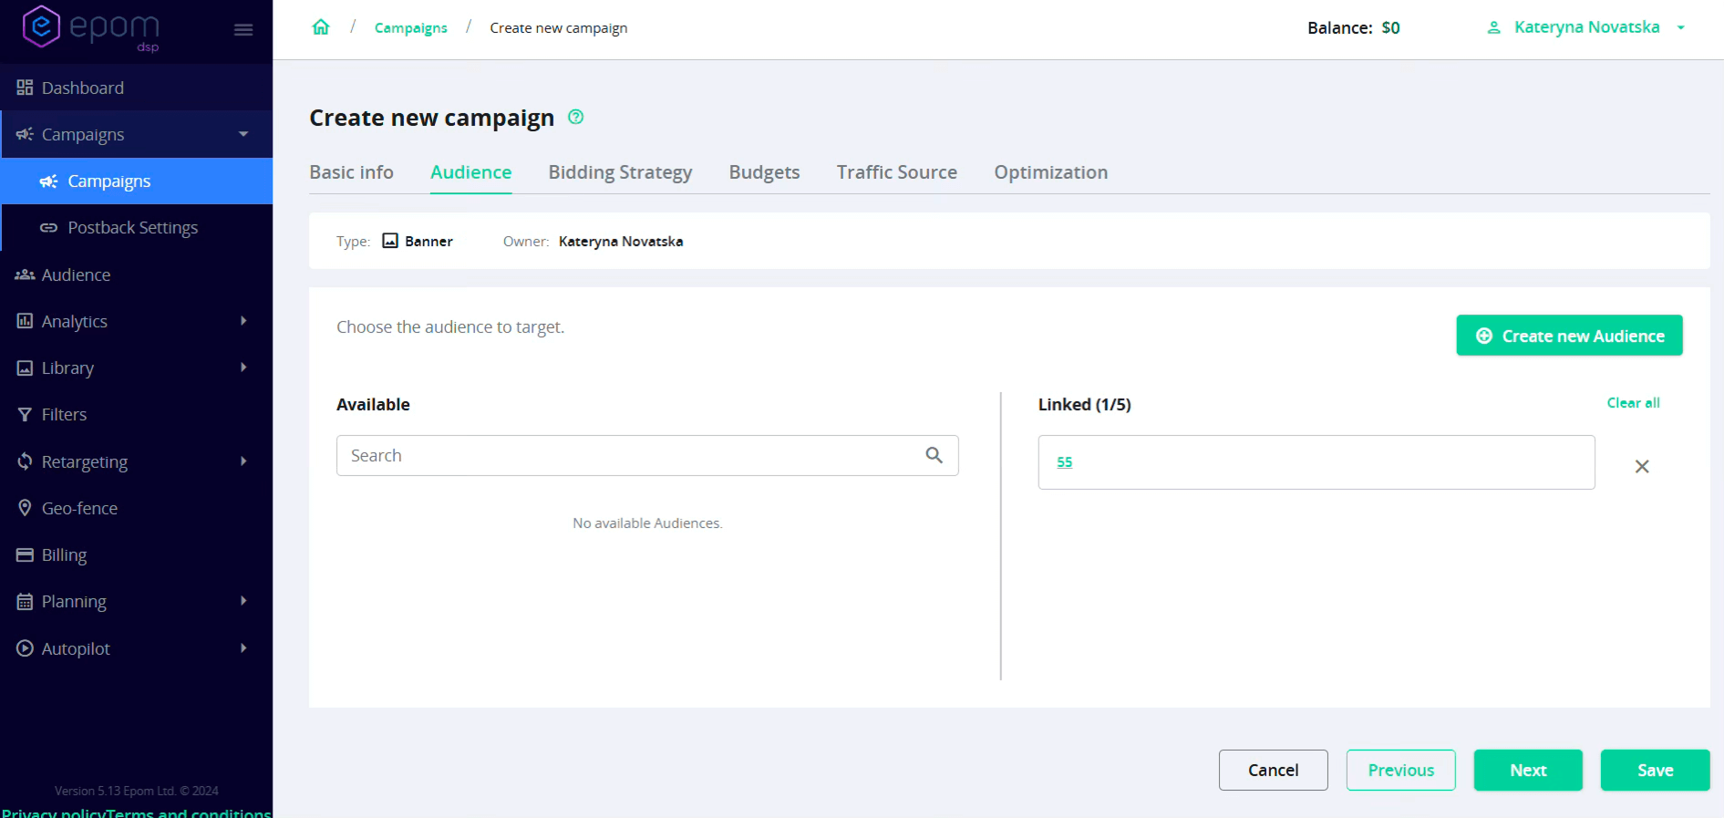Open Filters in the sidebar
Image resolution: width=1724 pixels, height=818 pixels.
(x=64, y=414)
